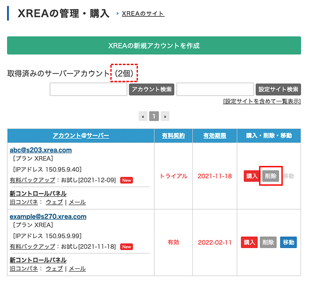
Task: Go to next page with » arrow
Action: [x=165, y=116]
